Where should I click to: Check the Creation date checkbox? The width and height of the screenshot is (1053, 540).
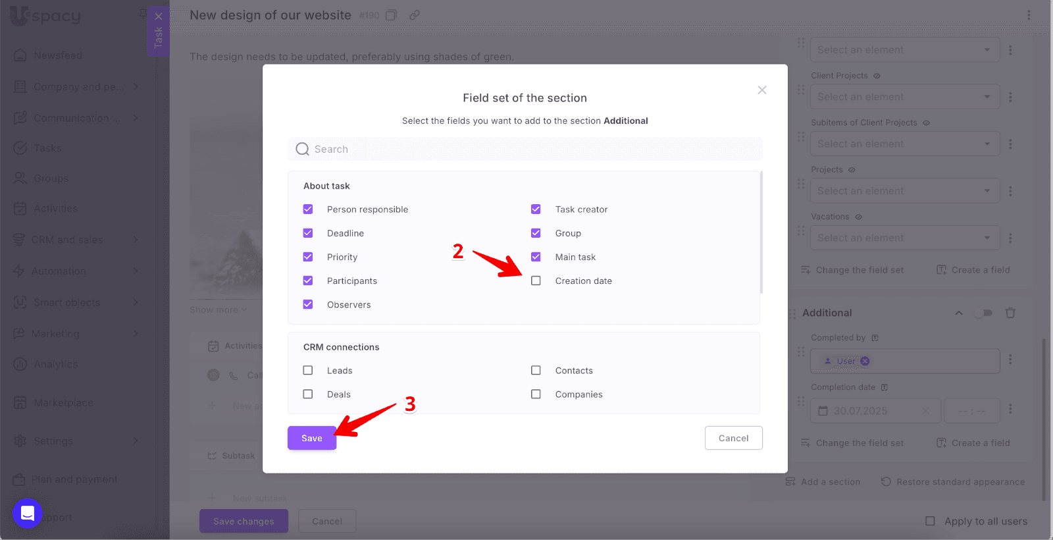point(536,281)
